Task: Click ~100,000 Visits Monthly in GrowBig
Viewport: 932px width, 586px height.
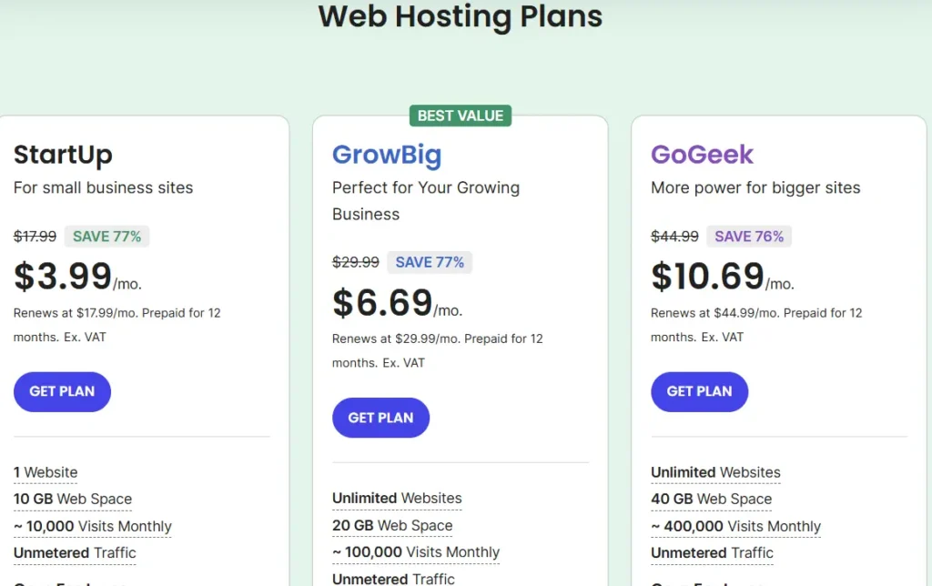Action: (x=416, y=552)
